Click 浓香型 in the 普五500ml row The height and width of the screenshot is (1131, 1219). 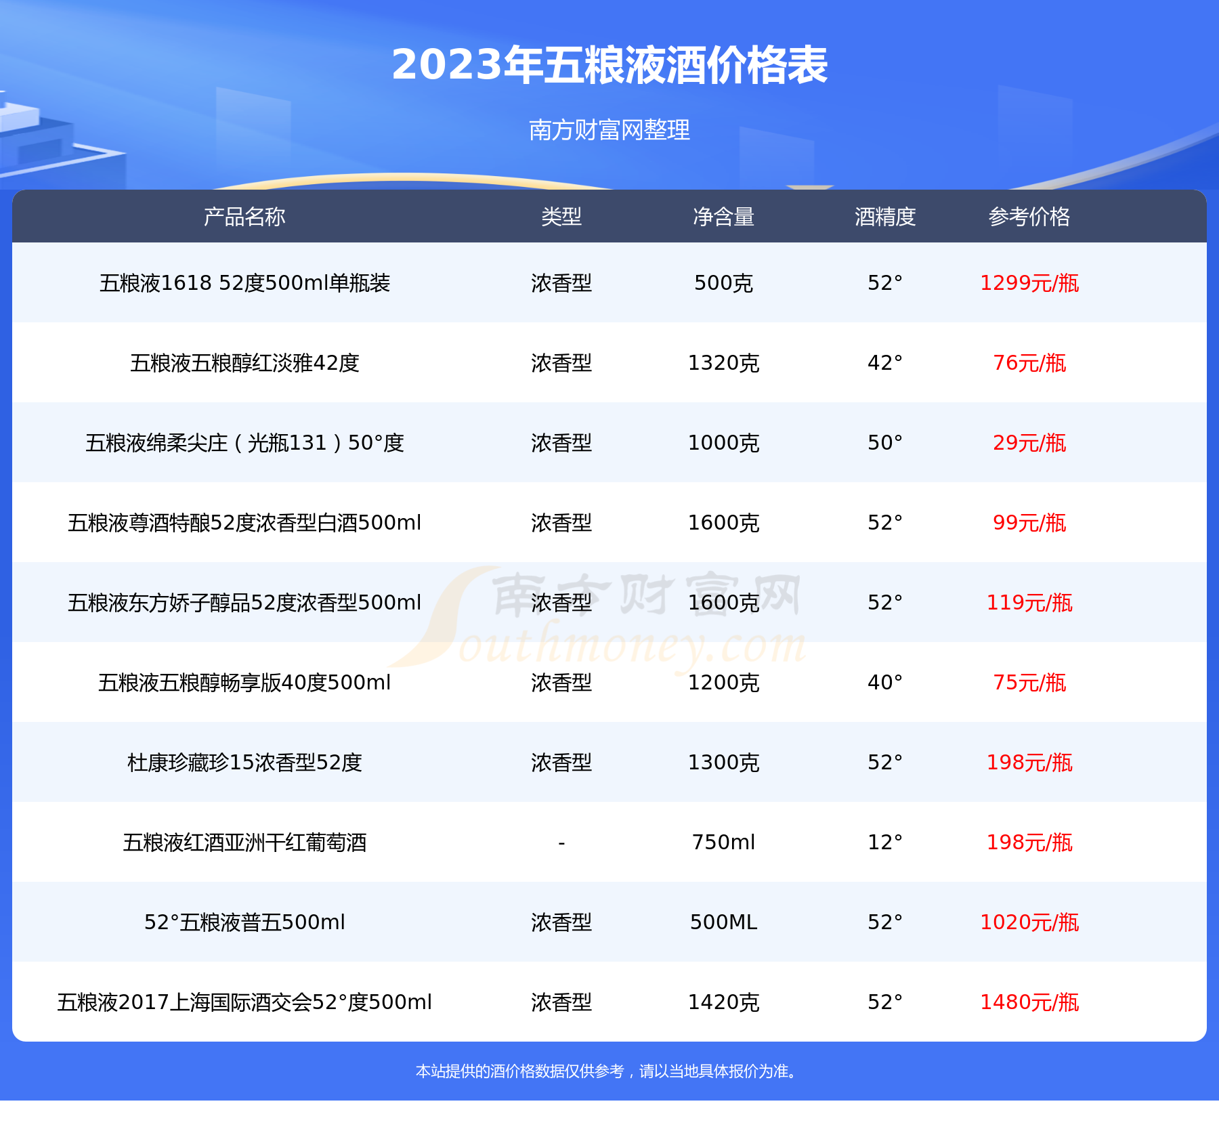(x=561, y=922)
